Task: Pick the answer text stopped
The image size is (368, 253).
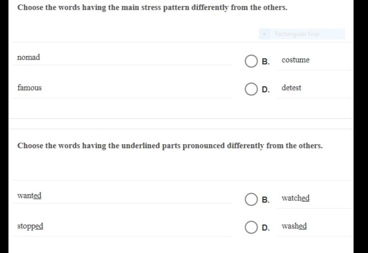Action: [x=30, y=226]
